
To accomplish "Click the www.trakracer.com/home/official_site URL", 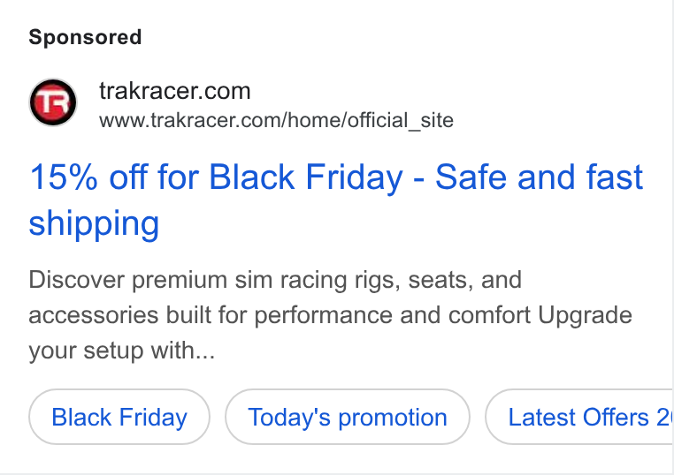I will pos(276,120).
